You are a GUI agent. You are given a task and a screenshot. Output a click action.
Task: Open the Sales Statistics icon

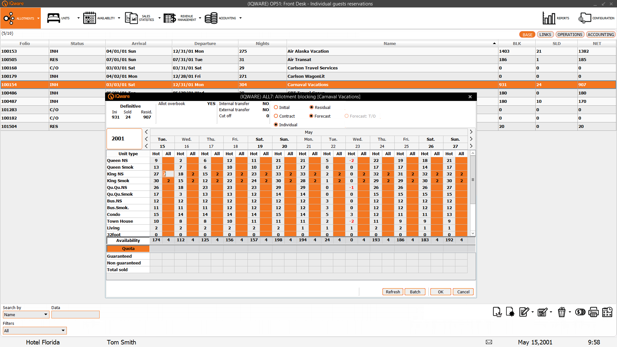(131, 18)
